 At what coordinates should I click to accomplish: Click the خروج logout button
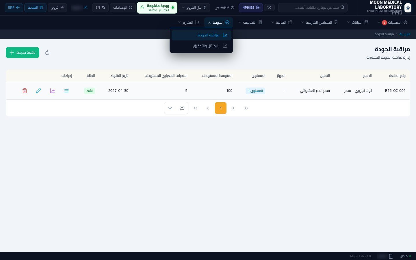(x=57, y=8)
